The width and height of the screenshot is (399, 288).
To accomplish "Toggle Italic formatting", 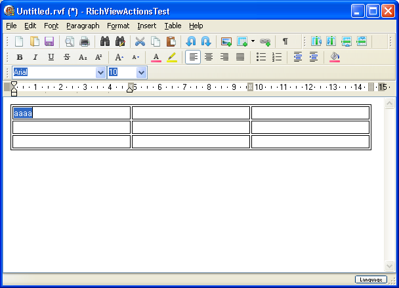I will (35, 57).
